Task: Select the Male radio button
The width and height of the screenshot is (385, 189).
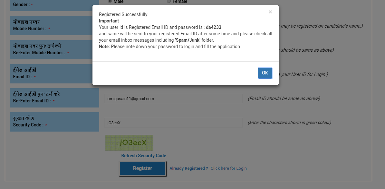Action: tap(110, 1)
